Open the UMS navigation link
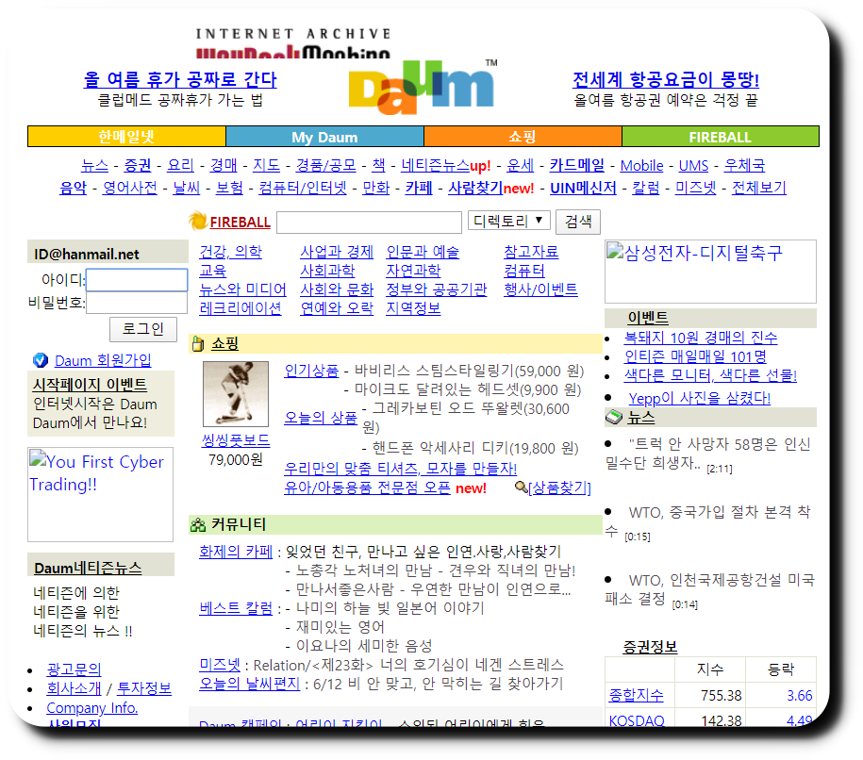This screenshot has height=760, width=863. (x=693, y=165)
